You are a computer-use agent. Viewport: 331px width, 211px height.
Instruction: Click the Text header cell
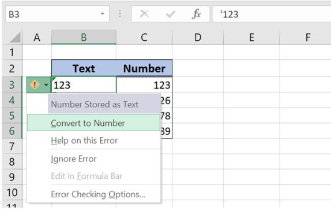(x=84, y=68)
